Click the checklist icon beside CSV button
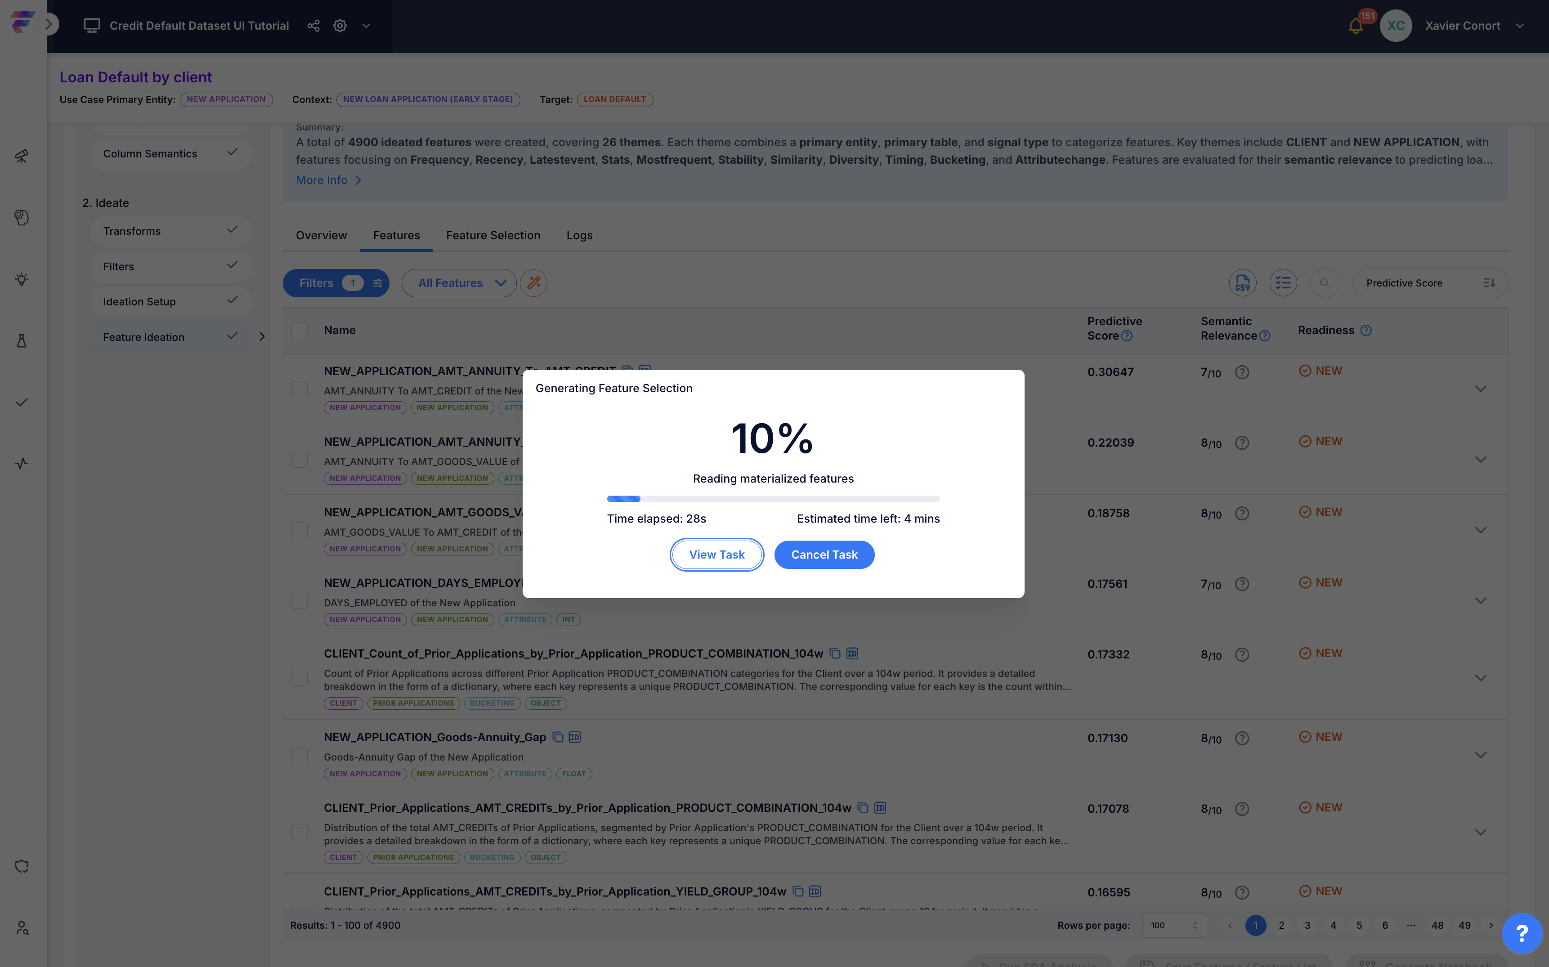The width and height of the screenshot is (1549, 967). pyautogui.click(x=1283, y=283)
